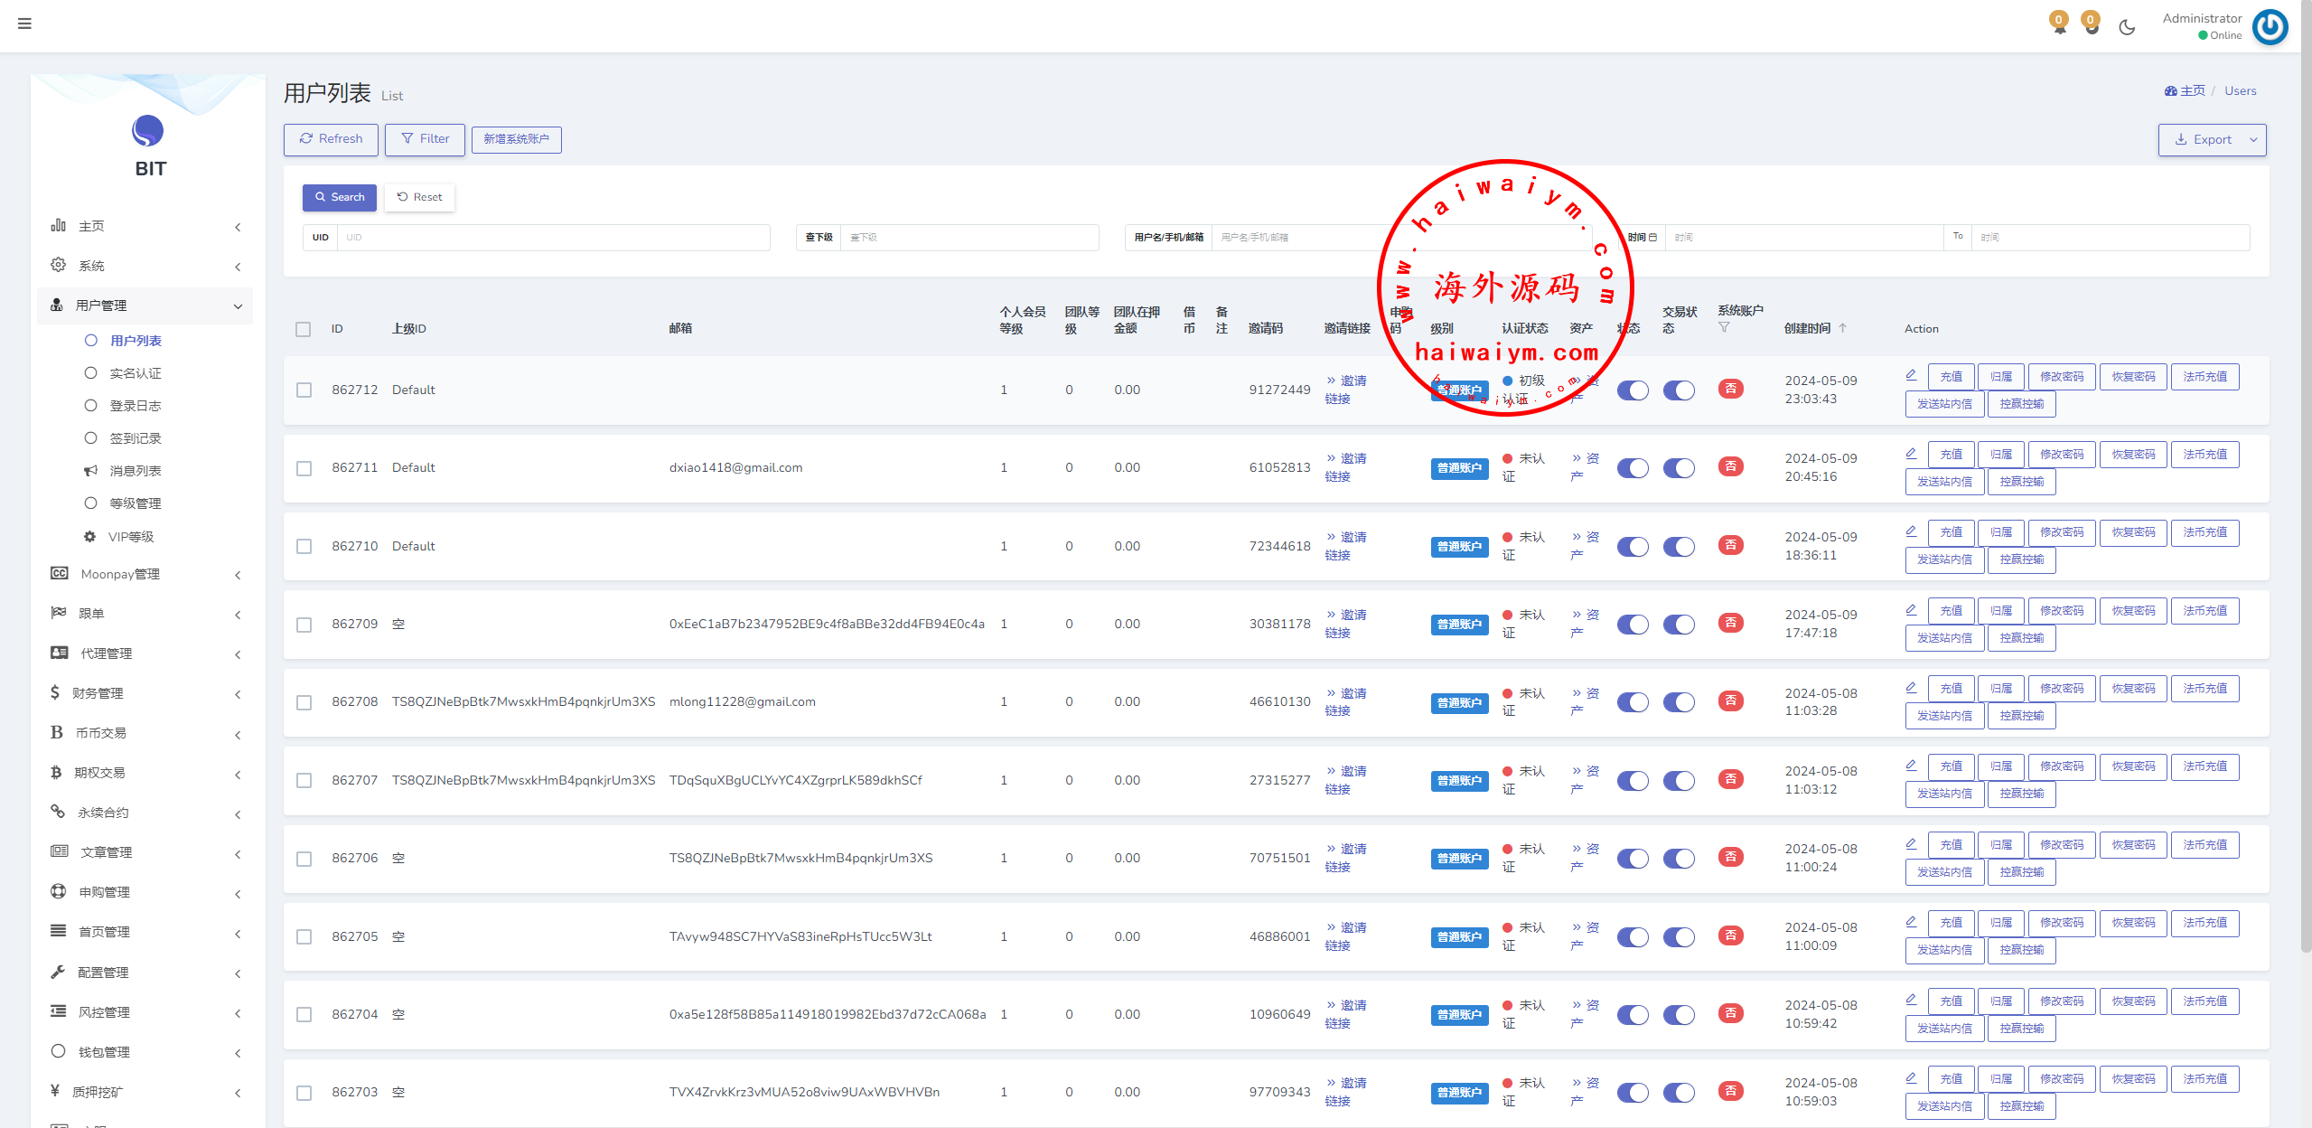Click system account filter funnel icon
The image size is (2312, 1128).
coord(1724,328)
